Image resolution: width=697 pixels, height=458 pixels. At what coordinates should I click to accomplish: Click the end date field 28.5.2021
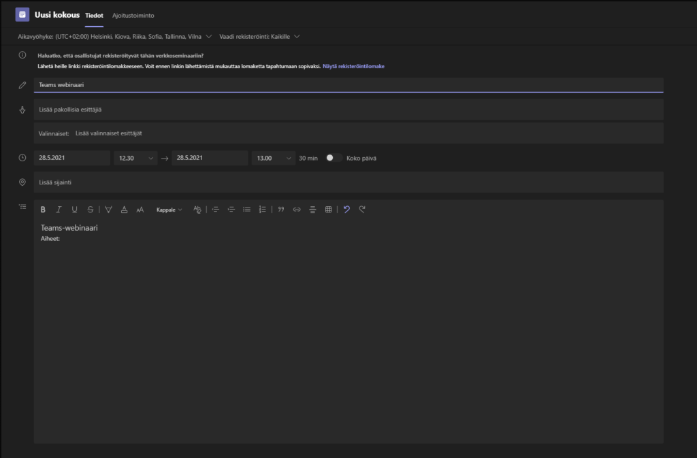coord(210,158)
